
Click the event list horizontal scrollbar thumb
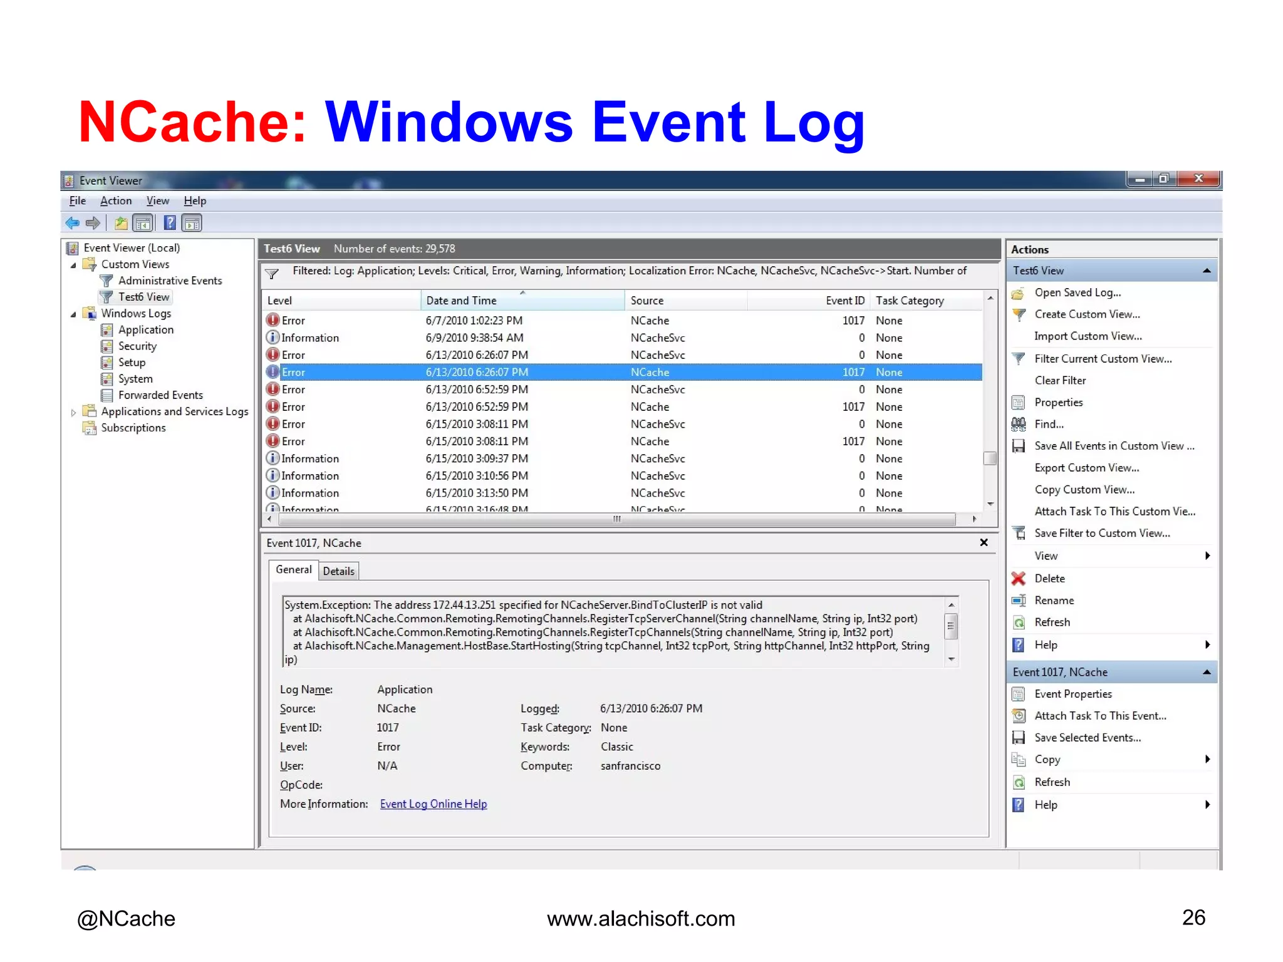[x=616, y=519]
